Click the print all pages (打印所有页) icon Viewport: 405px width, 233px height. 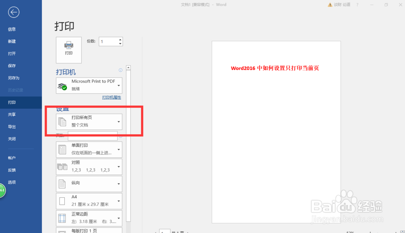pyautogui.click(x=63, y=121)
